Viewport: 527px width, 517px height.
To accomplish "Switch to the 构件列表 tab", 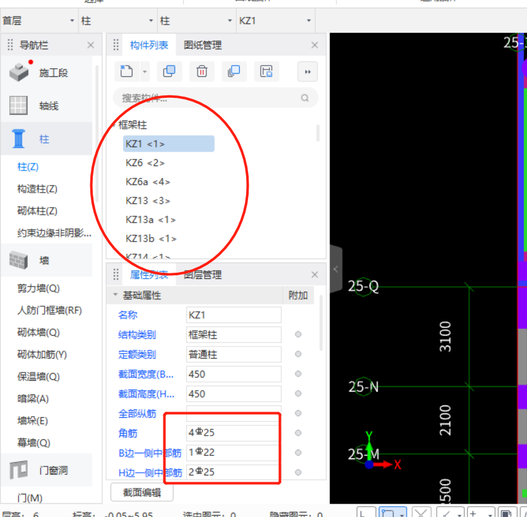I will click(149, 45).
